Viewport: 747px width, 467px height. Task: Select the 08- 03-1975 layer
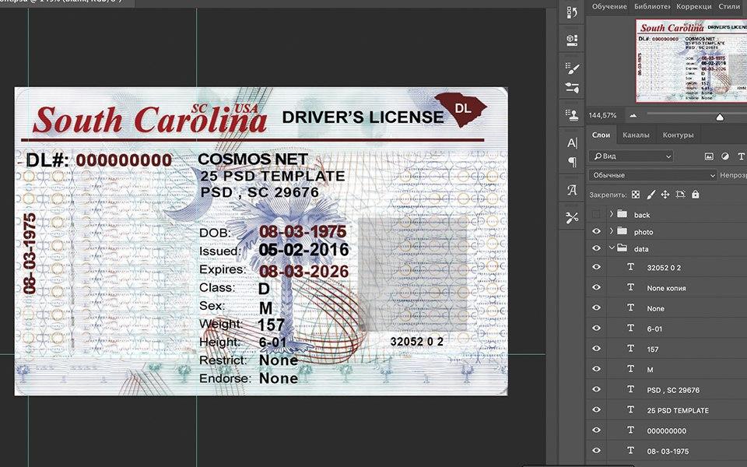668,451
